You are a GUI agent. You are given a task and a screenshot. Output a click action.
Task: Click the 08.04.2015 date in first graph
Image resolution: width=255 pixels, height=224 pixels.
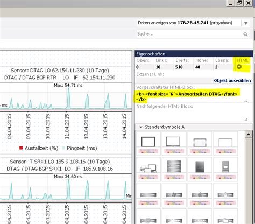click(x=9, y=127)
